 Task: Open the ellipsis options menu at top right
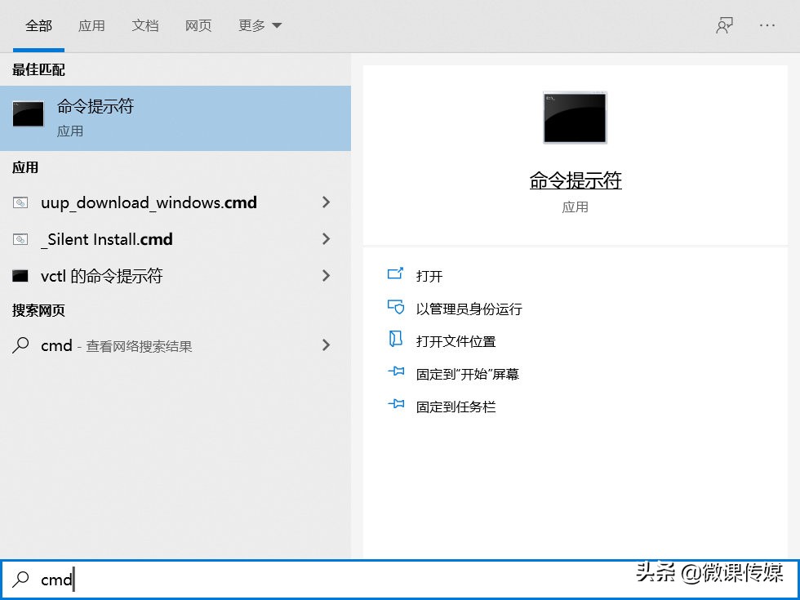click(767, 25)
